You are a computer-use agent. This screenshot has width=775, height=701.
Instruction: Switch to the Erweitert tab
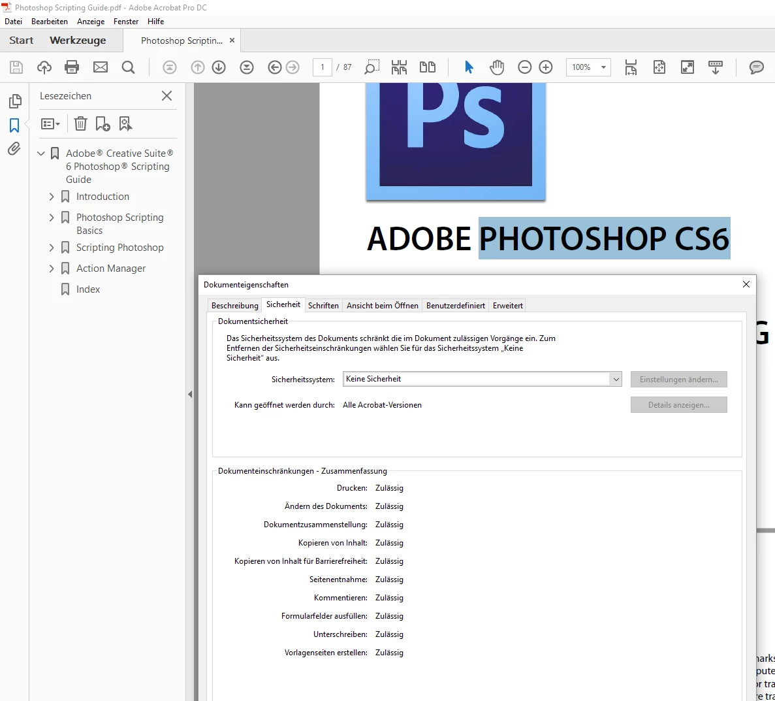(x=507, y=306)
